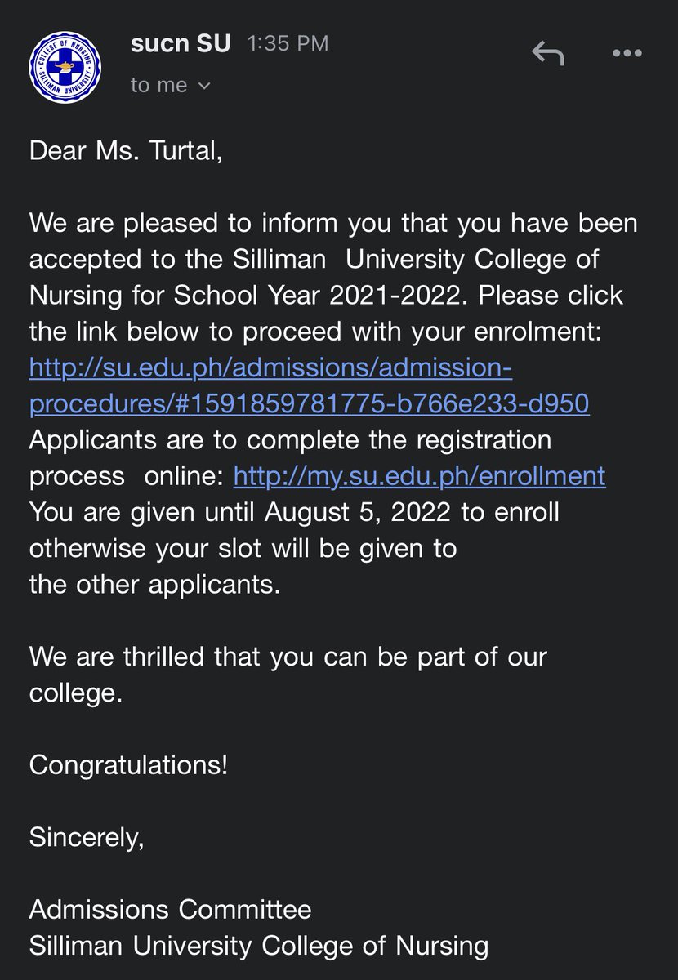This screenshot has width=678, height=980.
Task: Tap the "Sincerely," closing line
Action: [87, 838]
